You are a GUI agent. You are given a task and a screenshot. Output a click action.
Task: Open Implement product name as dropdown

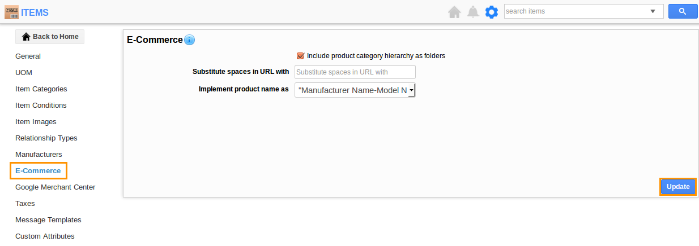pyautogui.click(x=355, y=90)
